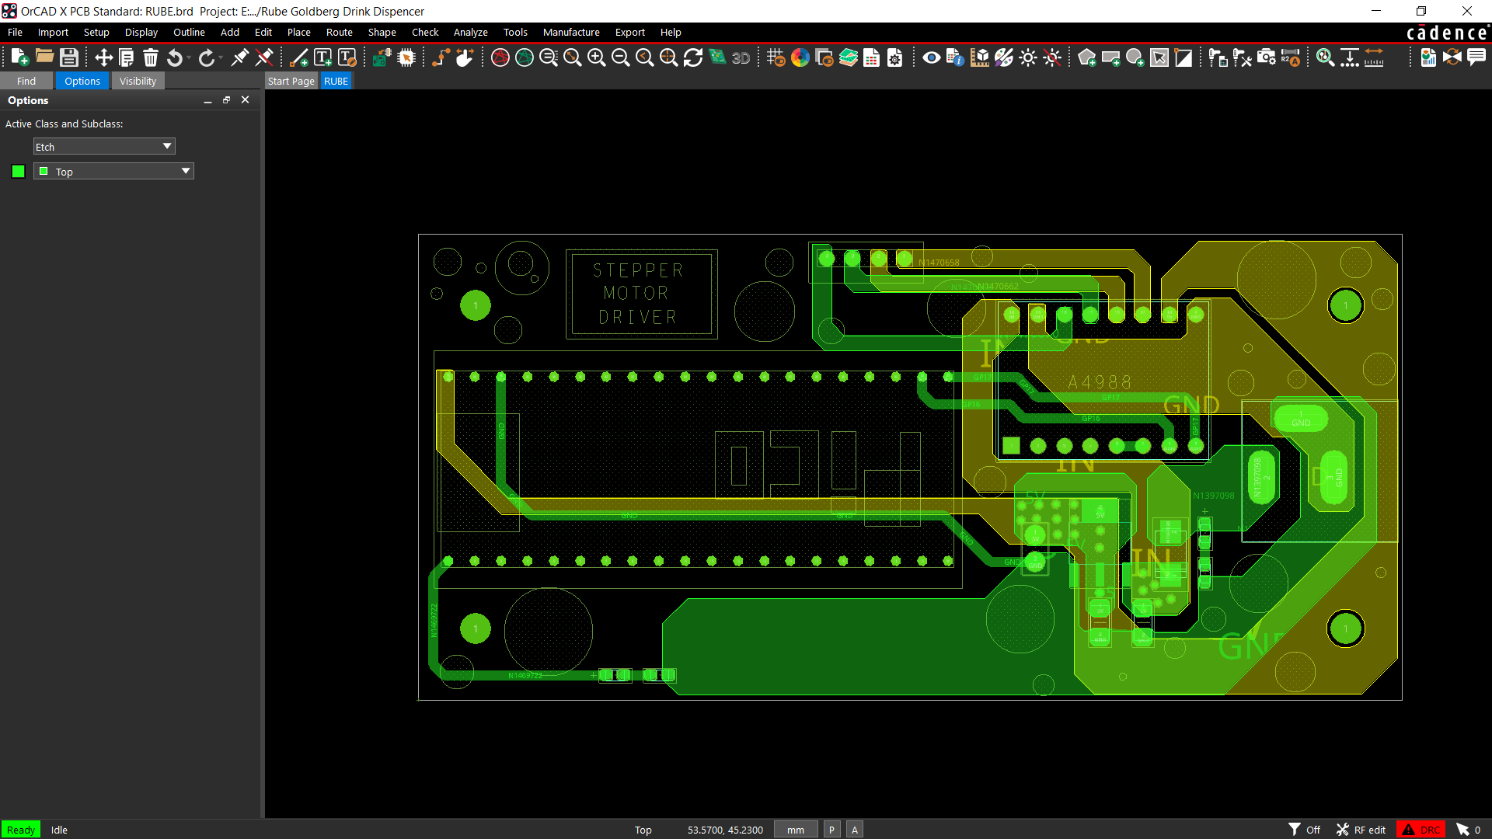Viewport: 1492px width, 839px height.
Task: Click the Place Manually component icon
Action: click(382, 57)
